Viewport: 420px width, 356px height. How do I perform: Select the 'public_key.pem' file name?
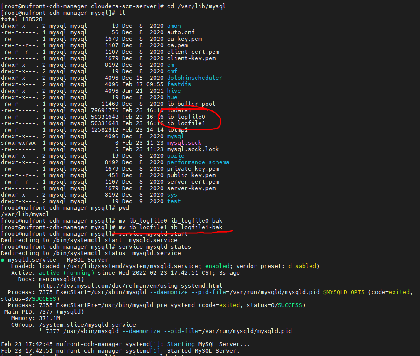[191, 175]
